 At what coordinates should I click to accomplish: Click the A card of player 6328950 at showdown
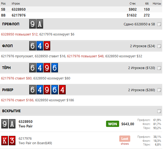pyautogui.click(x=12, y=124)
